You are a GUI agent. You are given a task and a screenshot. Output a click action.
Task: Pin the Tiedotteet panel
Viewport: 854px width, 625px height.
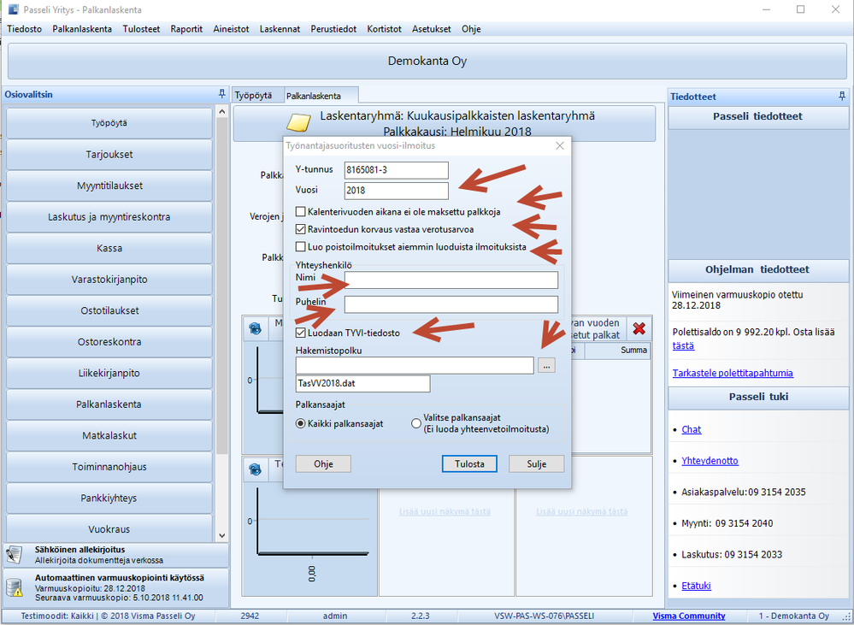click(843, 97)
